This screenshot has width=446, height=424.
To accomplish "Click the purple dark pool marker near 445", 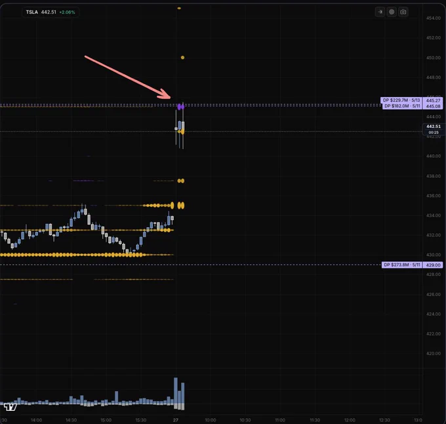I will click(181, 107).
